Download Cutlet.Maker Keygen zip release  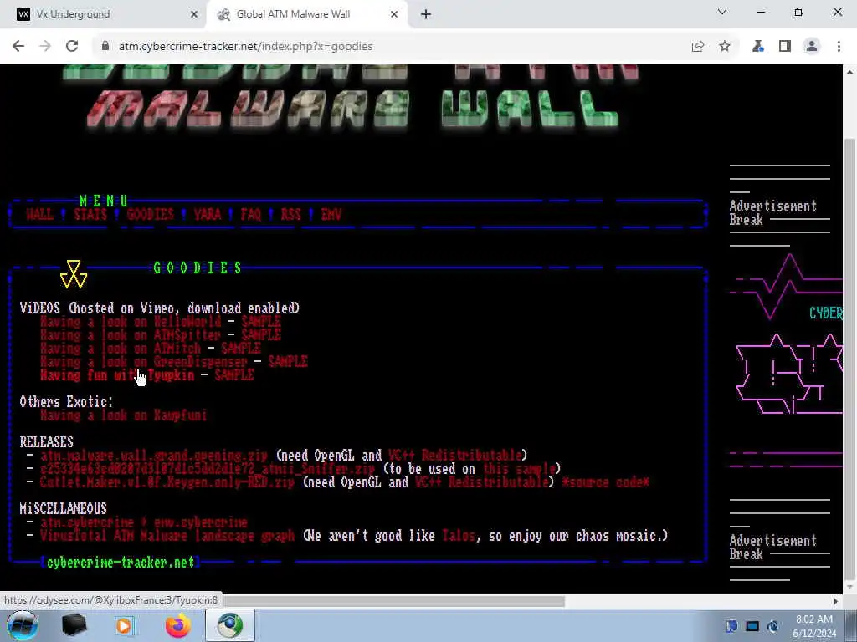coord(167,482)
